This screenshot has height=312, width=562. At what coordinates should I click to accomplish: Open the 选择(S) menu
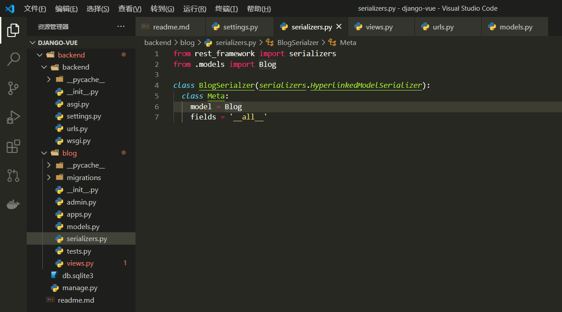(98, 8)
